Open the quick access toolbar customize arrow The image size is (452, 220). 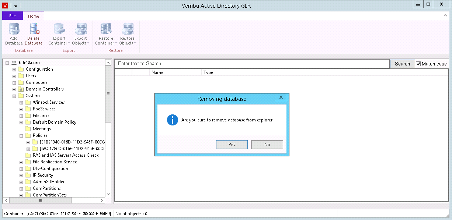click(x=16, y=6)
